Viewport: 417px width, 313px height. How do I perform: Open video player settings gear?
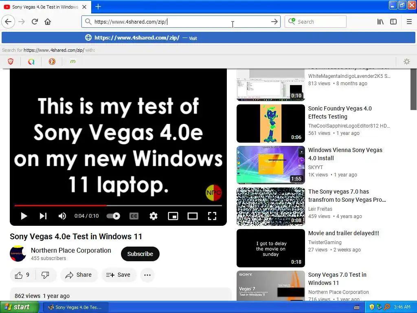(154, 216)
